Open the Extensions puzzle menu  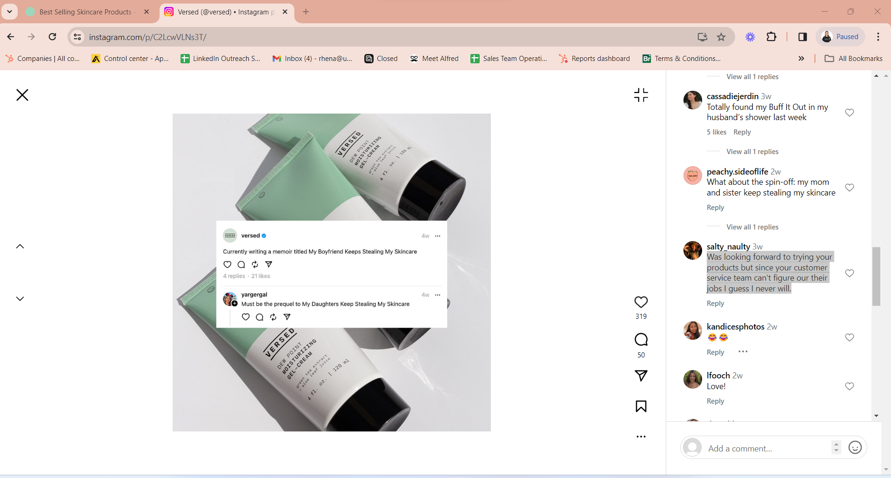771,37
